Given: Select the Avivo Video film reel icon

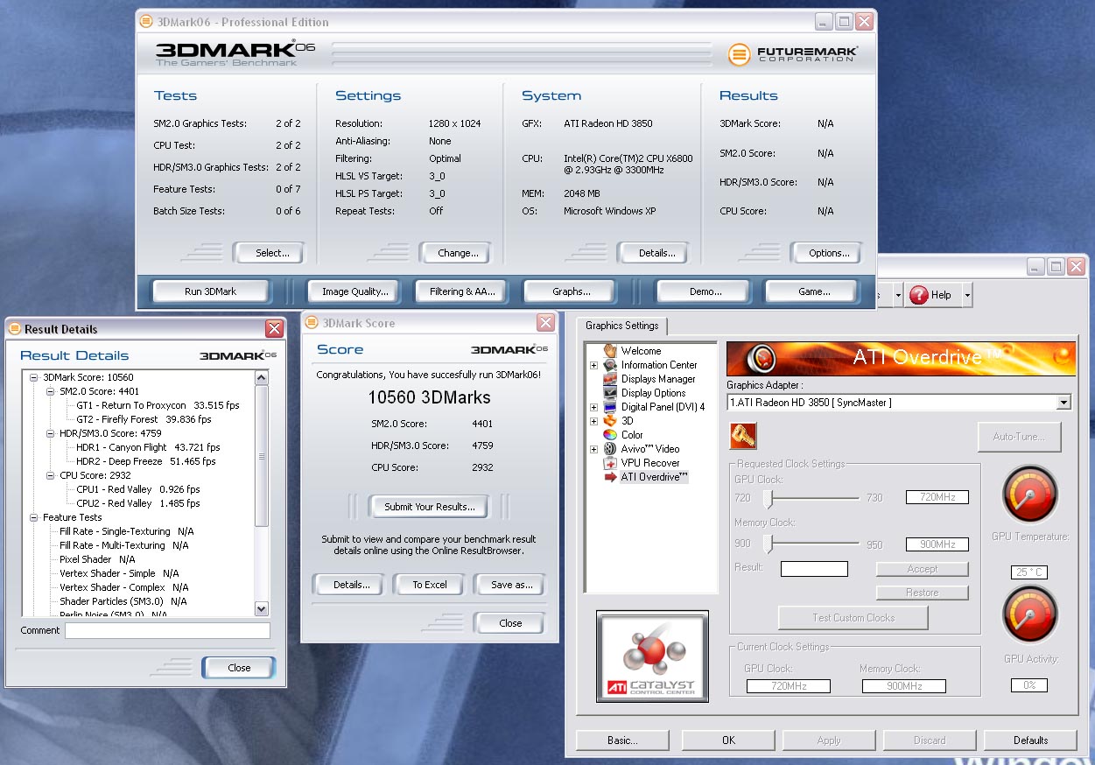Looking at the screenshot, I should click(x=610, y=449).
